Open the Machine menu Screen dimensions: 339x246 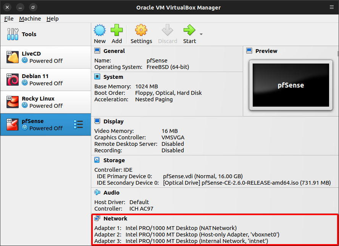point(30,19)
